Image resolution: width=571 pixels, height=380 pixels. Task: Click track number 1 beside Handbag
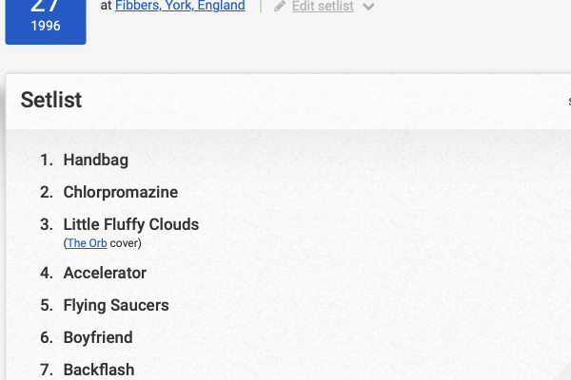[46, 160]
